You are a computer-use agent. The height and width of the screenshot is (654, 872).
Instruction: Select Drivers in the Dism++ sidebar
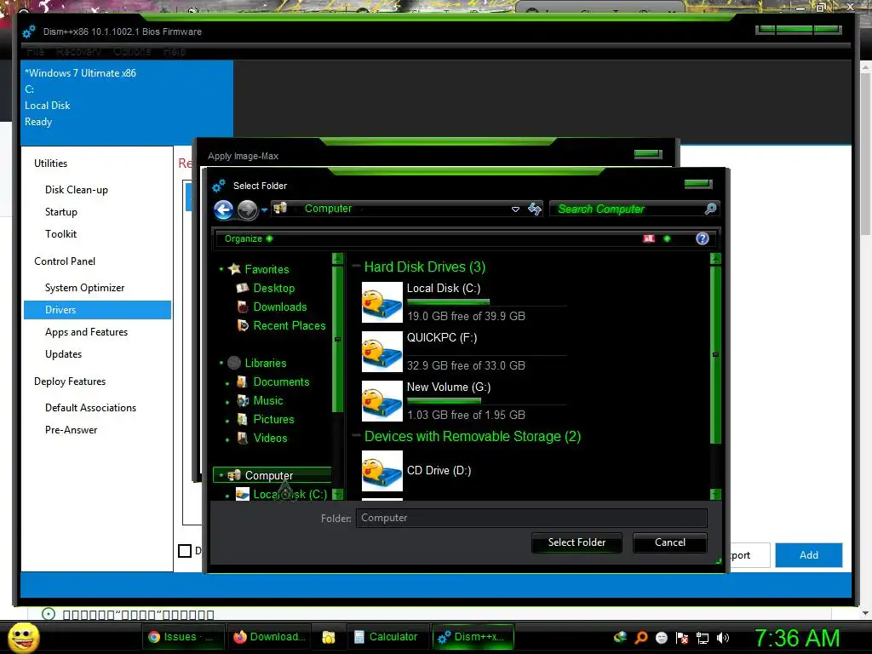click(97, 310)
